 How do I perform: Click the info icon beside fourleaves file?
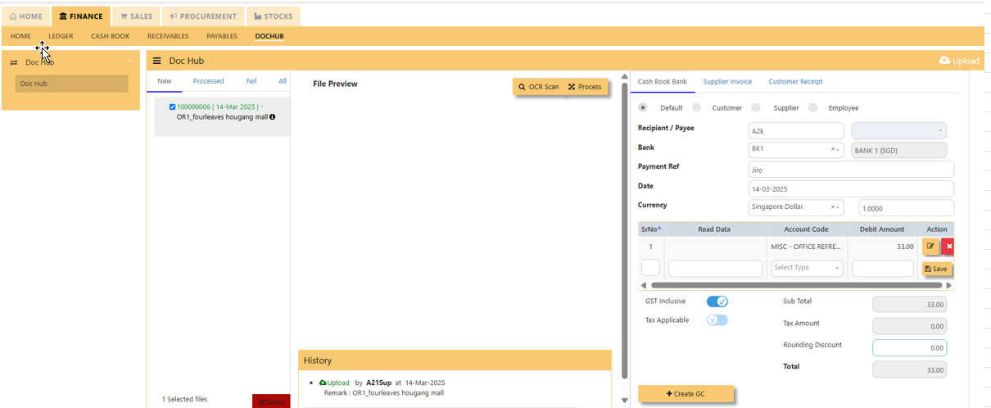(273, 117)
